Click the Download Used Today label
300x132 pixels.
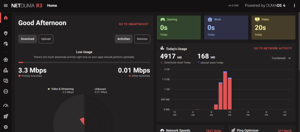coord(176,63)
